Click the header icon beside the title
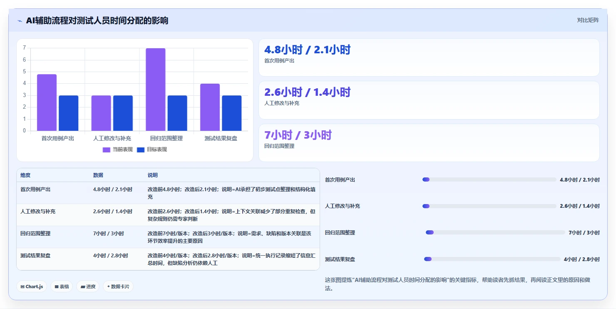Viewport: 616px width, 309px height. pos(20,21)
